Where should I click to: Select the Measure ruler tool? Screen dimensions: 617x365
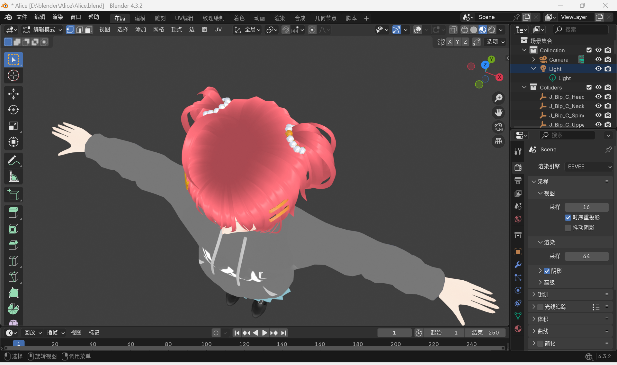[13, 176]
